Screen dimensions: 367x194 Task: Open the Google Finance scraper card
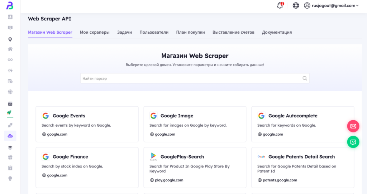point(87,168)
